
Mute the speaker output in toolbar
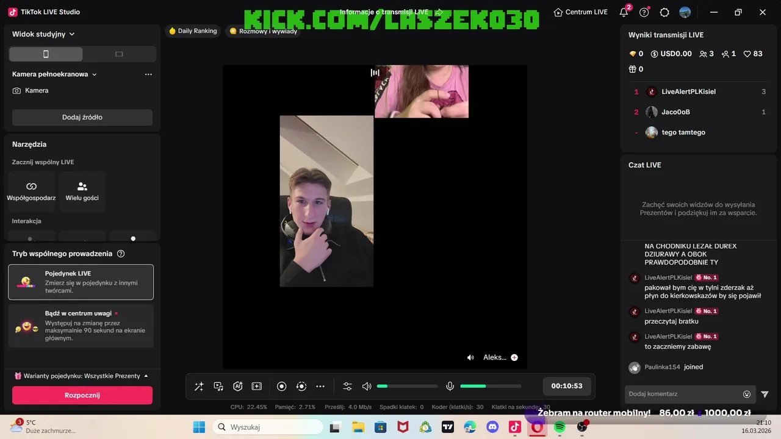pos(367,387)
